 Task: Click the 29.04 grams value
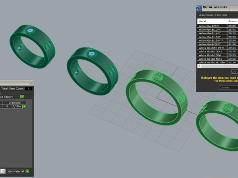pyautogui.click(x=232, y=48)
